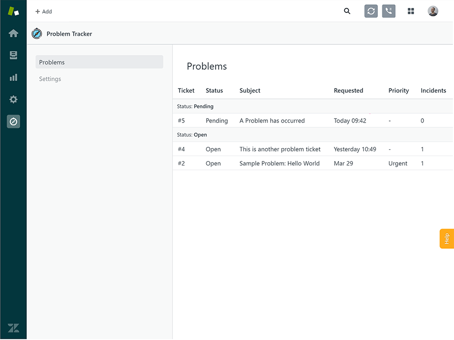
Task: Open ticket #5 'A Problem has occurred'
Action: pyautogui.click(x=272, y=120)
